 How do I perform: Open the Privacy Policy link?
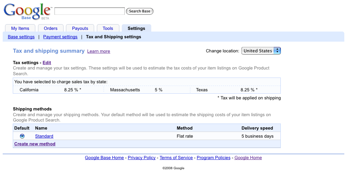(142, 158)
